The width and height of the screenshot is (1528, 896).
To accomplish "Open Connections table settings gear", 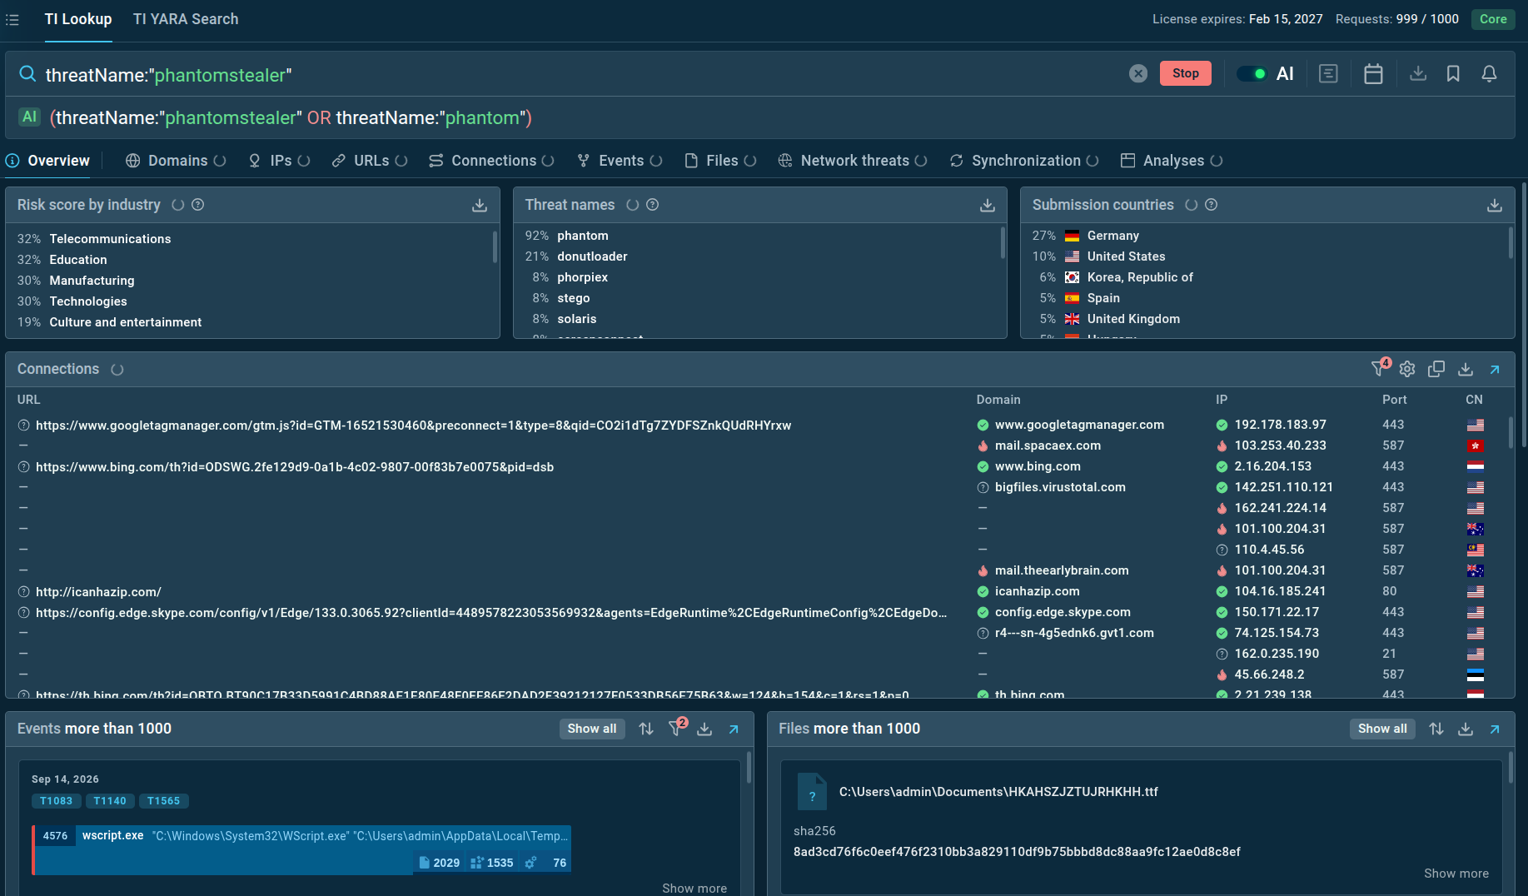I will [1407, 369].
